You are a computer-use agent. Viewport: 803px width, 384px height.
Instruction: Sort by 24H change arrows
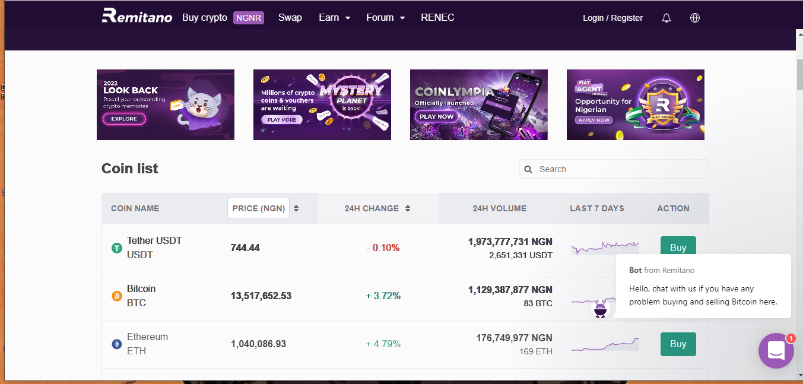click(408, 208)
